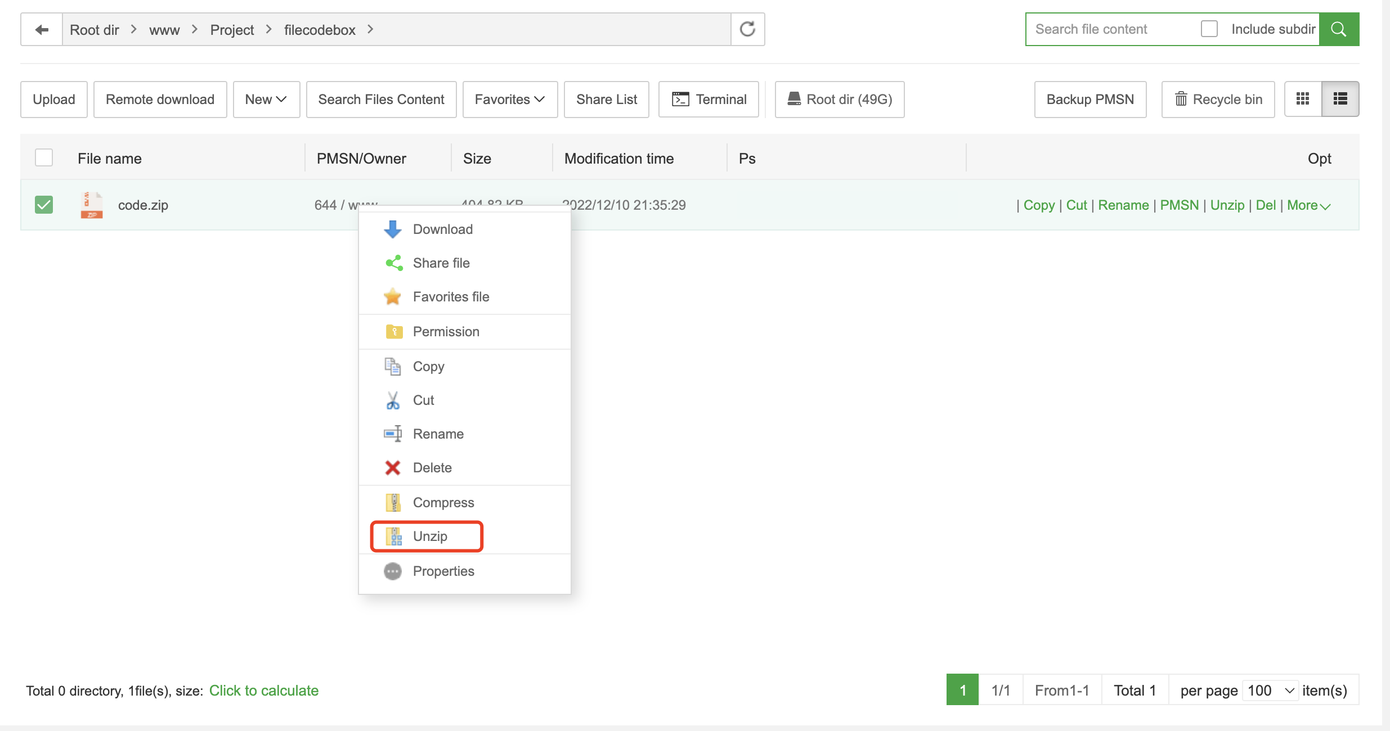Select Compress in the context menu
The image size is (1390, 731).
[443, 503]
